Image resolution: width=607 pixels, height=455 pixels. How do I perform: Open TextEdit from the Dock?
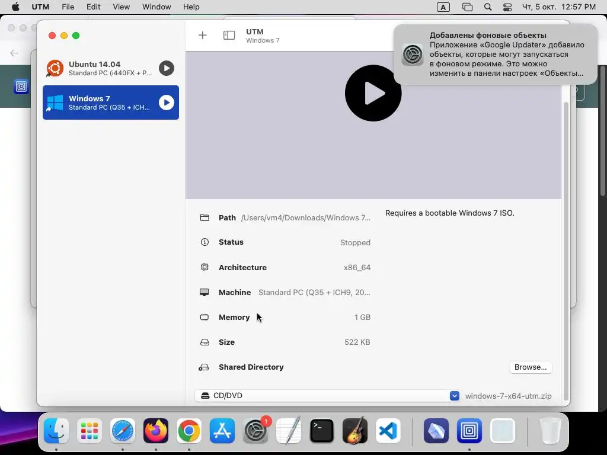coord(289,431)
